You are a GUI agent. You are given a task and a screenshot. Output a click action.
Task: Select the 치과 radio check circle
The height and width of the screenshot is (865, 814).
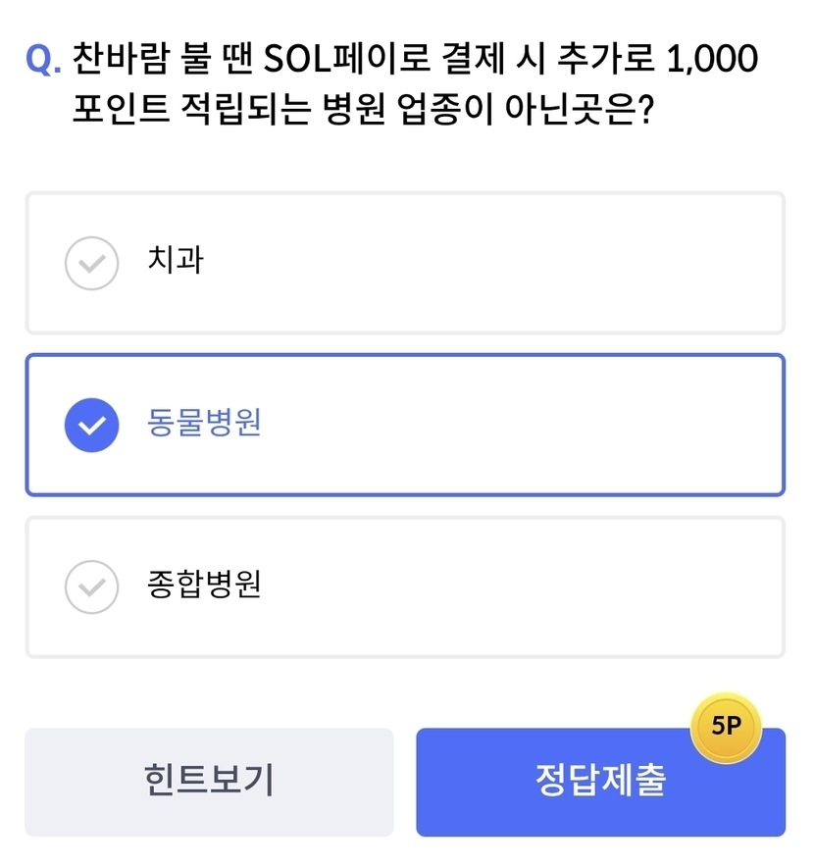(x=91, y=263)
